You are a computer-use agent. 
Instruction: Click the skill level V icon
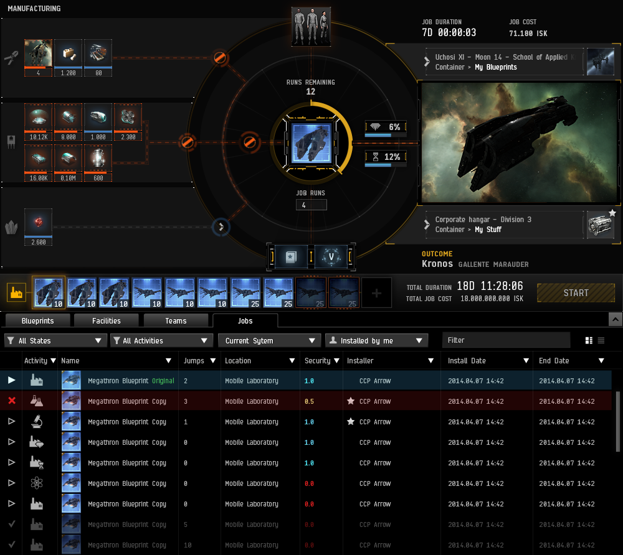click(x=331, y=257)
